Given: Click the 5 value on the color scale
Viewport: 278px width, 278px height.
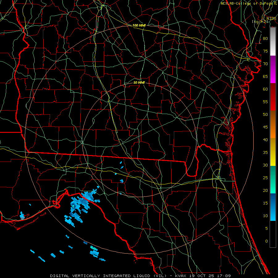Looking at the screenshot, I should [267, 228].
